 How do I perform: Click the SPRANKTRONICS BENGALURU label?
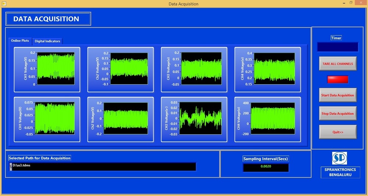pyautogui.click(x=339, y=172)
